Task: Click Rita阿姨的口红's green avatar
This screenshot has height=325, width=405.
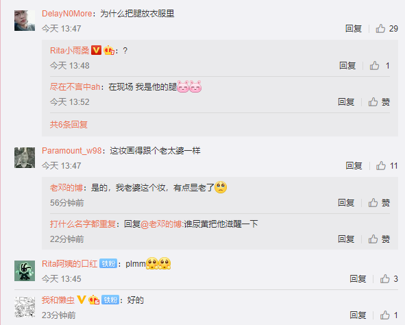Action: click(25, 271)
